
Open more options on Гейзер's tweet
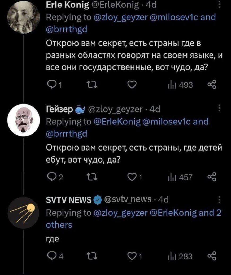219,109
